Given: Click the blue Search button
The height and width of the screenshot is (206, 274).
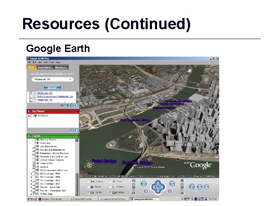Looking at the screenshot, I should tap(52, 88).
